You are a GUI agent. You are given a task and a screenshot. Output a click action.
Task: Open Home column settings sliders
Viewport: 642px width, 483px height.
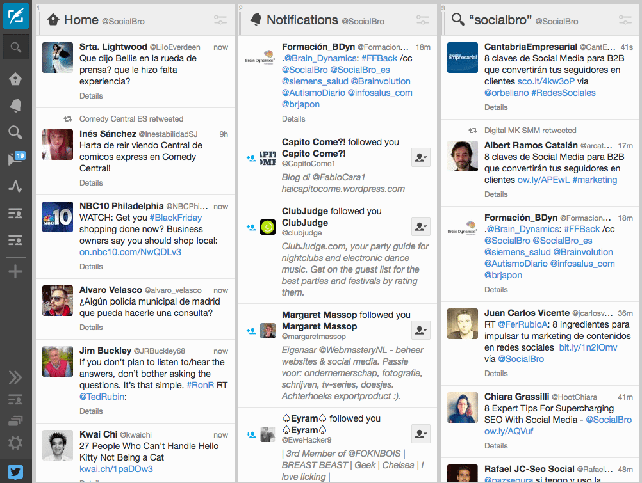[220, 20]
